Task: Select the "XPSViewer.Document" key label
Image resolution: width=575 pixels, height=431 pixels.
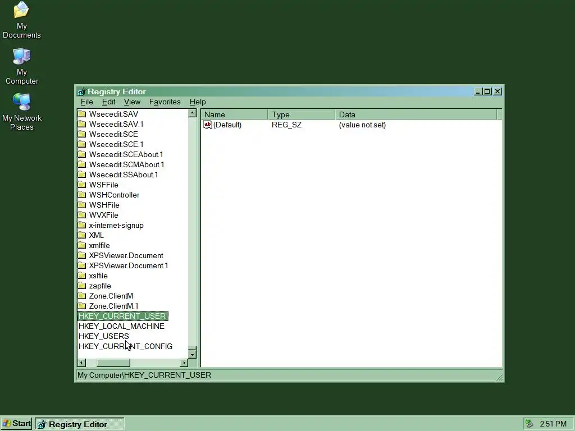Action: point(126,255)
